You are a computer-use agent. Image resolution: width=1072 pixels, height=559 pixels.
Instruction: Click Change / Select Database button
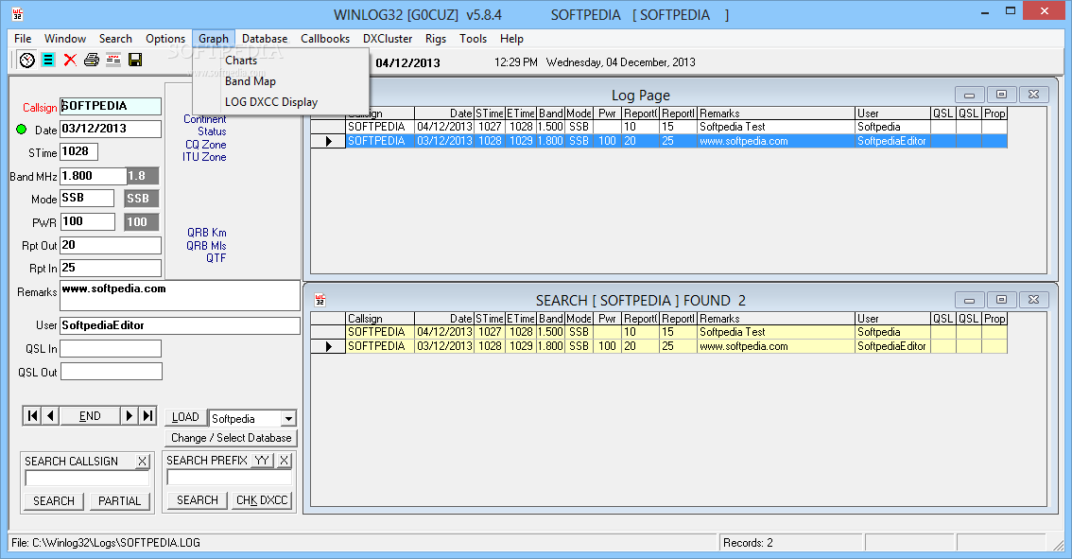pyautogui.click(x=231, y=438)
